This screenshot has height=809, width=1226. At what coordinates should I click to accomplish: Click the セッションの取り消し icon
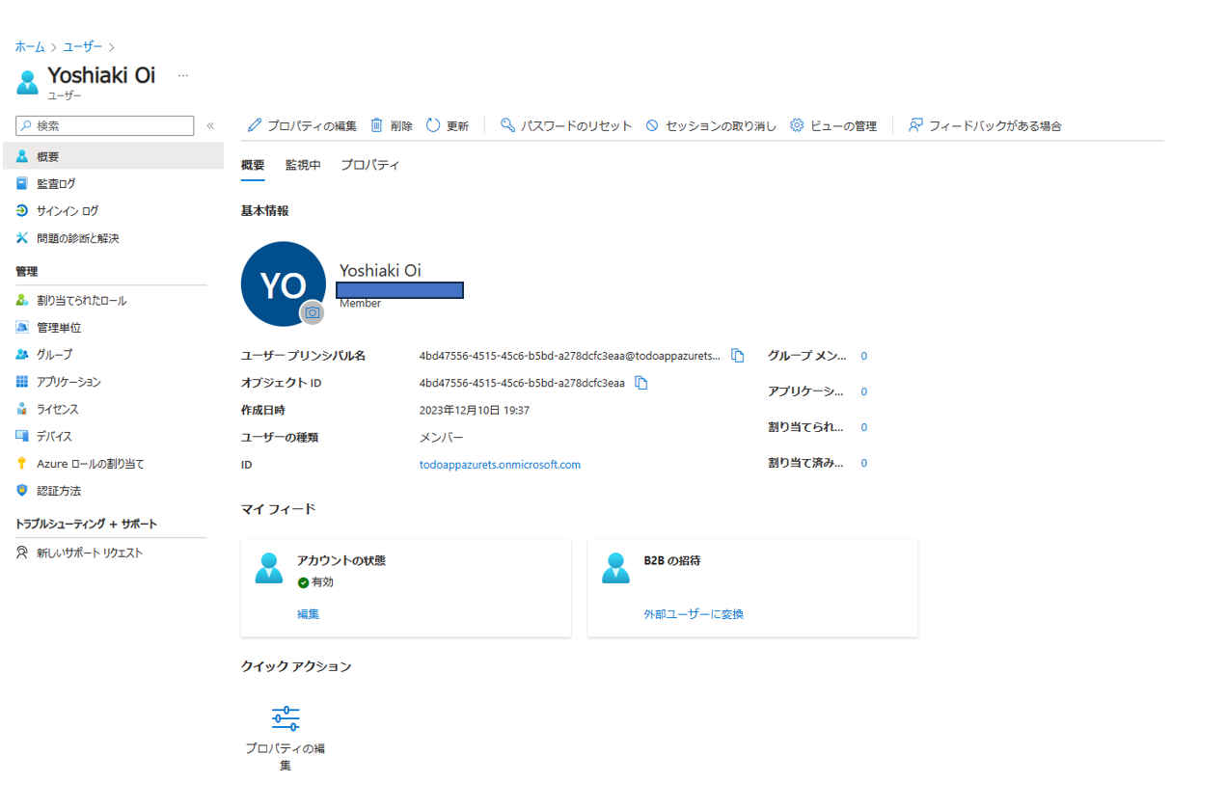click(x=652, y=125)
